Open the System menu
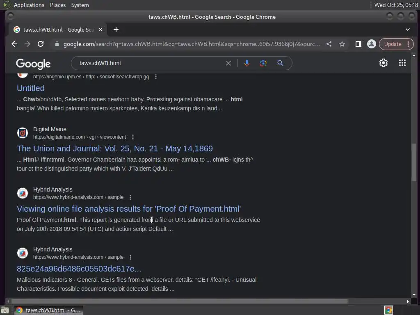 tap(80, 5)
